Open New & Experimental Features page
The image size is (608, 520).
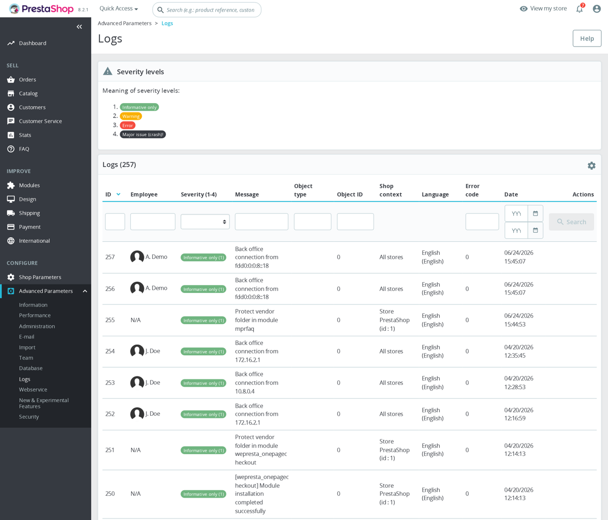(44, 403)
